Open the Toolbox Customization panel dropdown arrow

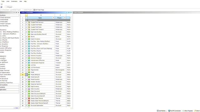click(67, 12)
